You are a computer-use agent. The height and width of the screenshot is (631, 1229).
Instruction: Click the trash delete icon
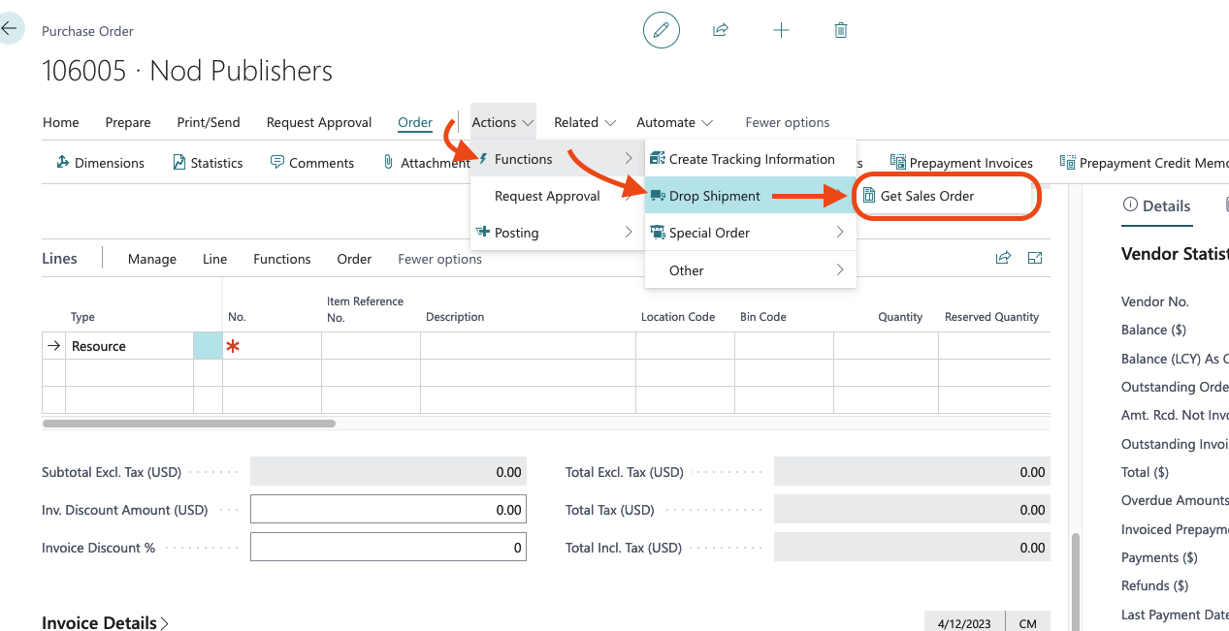tap(841, 30)
